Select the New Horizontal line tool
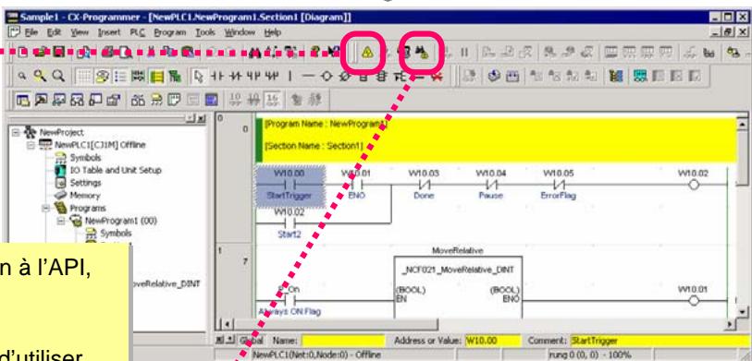 308,76
